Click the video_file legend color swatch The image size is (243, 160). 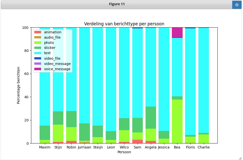[38, 58]
